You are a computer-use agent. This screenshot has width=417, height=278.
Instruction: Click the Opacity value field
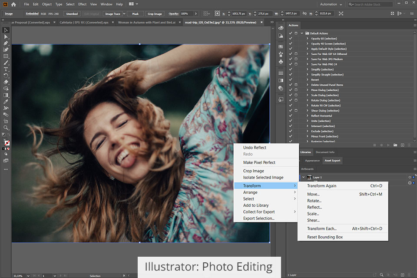(187, 13)
